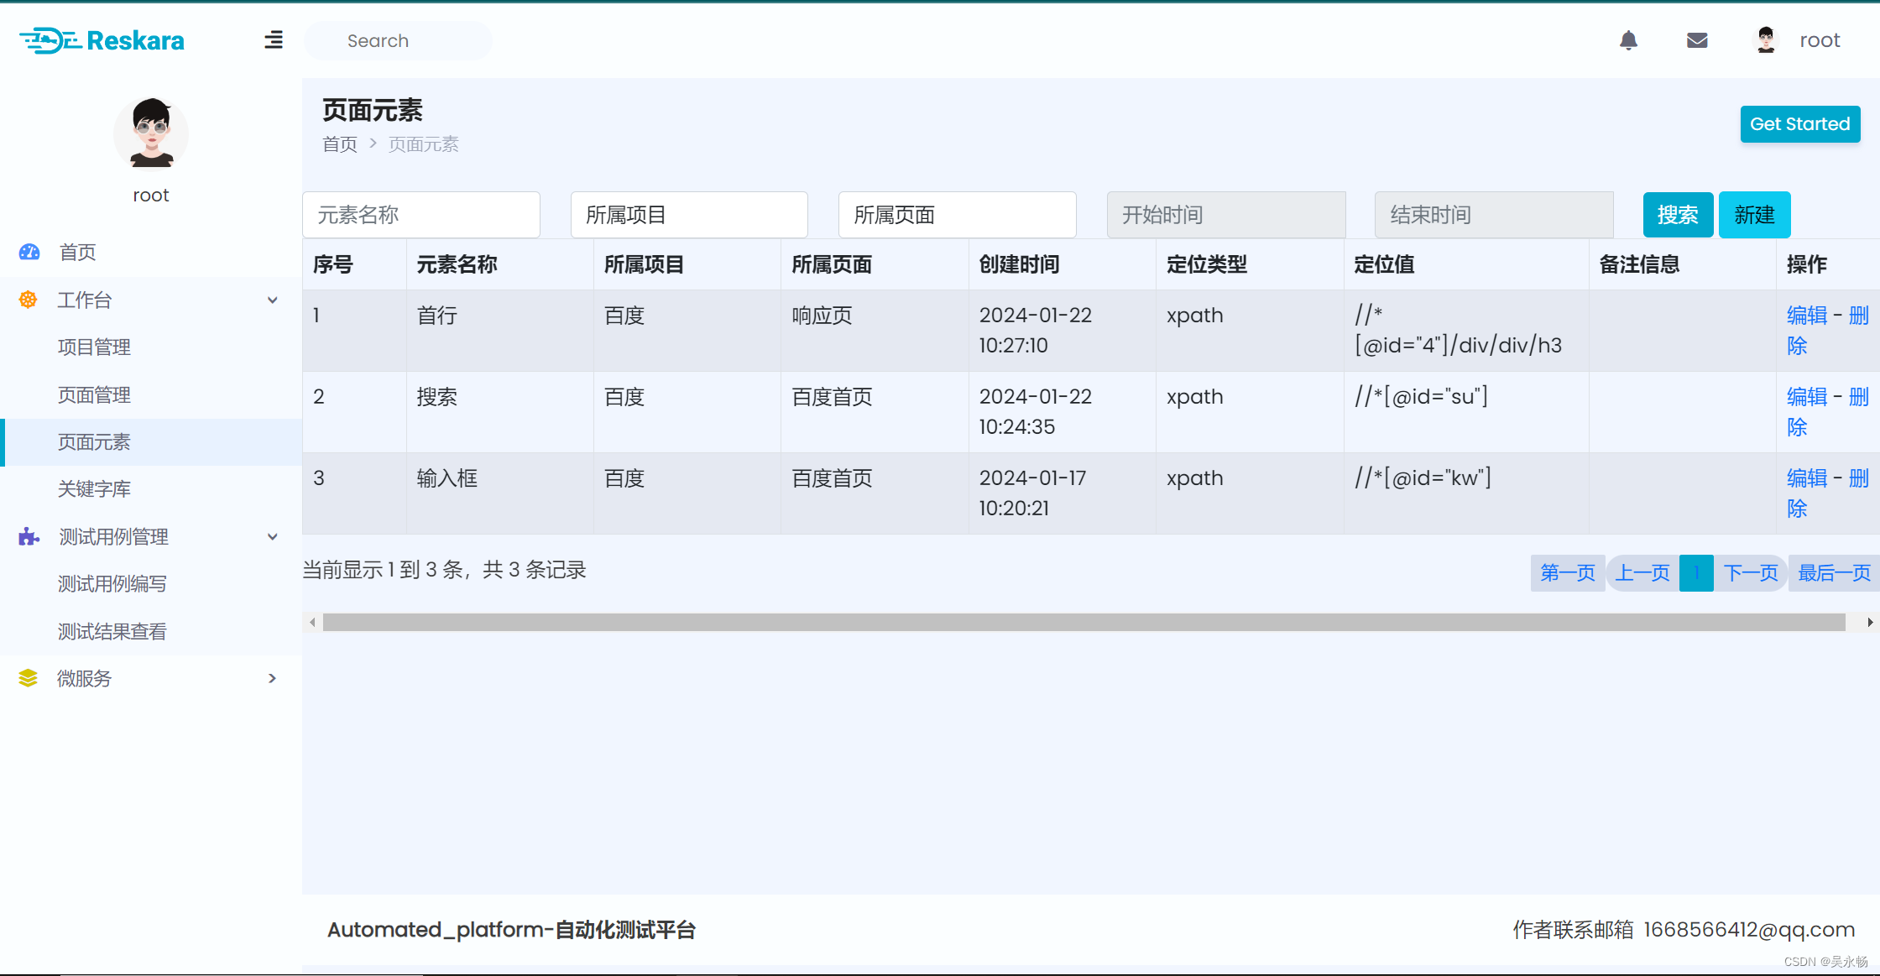
Task: Expand the 微服务 chevron
Action: (272, 678)
